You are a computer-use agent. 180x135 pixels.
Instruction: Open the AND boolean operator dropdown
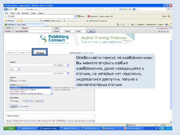pos(15,69)
